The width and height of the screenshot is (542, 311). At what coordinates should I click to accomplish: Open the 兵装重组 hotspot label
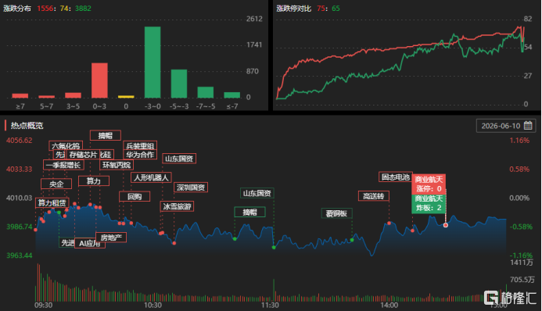140,145
